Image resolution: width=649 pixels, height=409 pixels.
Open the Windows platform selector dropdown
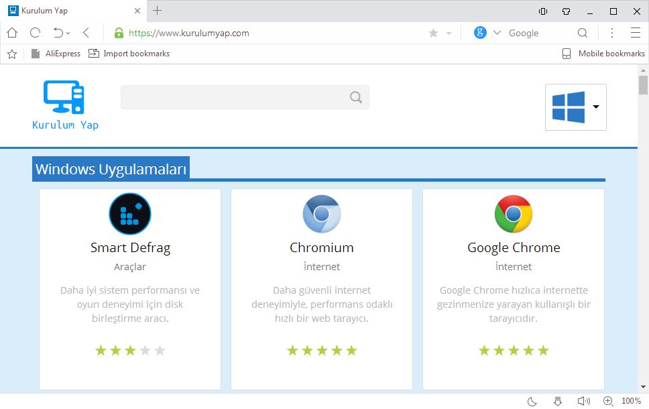576,107
